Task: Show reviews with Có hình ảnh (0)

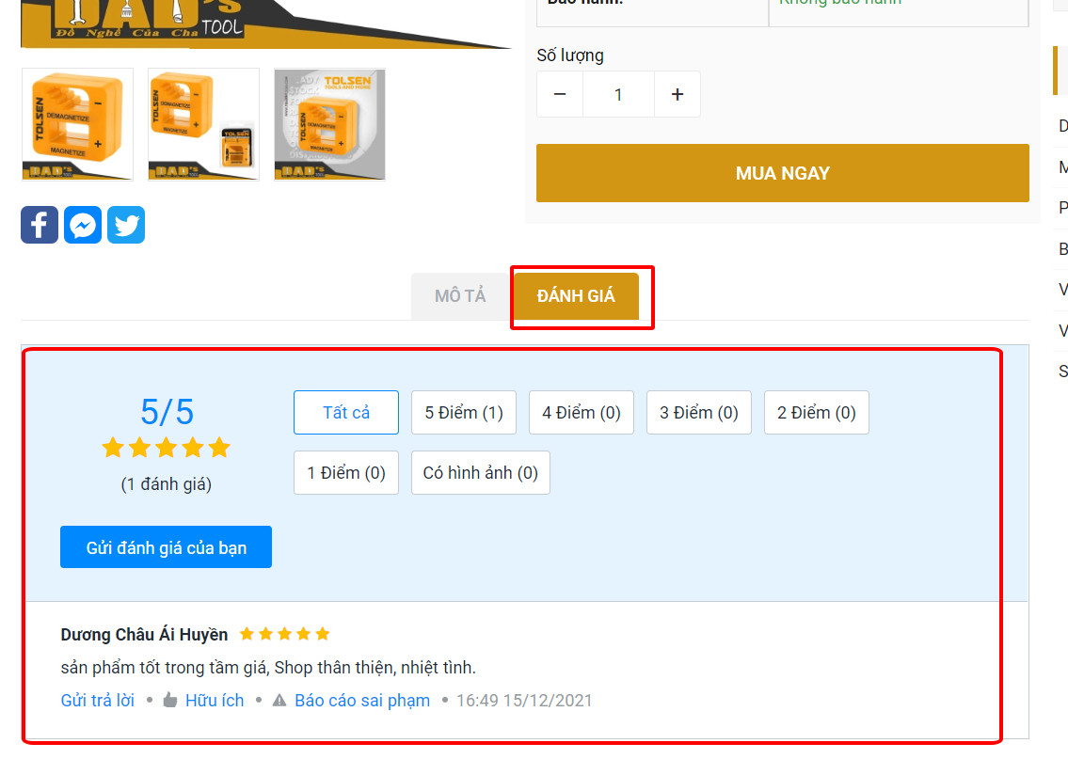Action: [481, 472]
